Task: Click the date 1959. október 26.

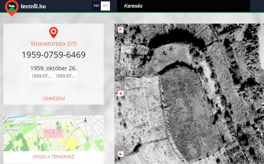Action: (x=54, y=68)
